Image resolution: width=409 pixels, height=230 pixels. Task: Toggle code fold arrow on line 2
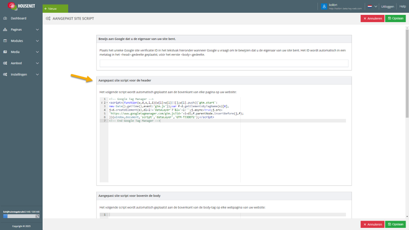pyautogui.click(x=107, y=103)
